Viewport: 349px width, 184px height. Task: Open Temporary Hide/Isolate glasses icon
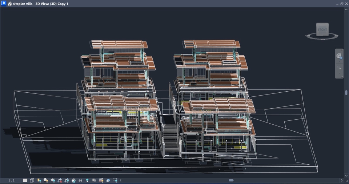point(80,180)
